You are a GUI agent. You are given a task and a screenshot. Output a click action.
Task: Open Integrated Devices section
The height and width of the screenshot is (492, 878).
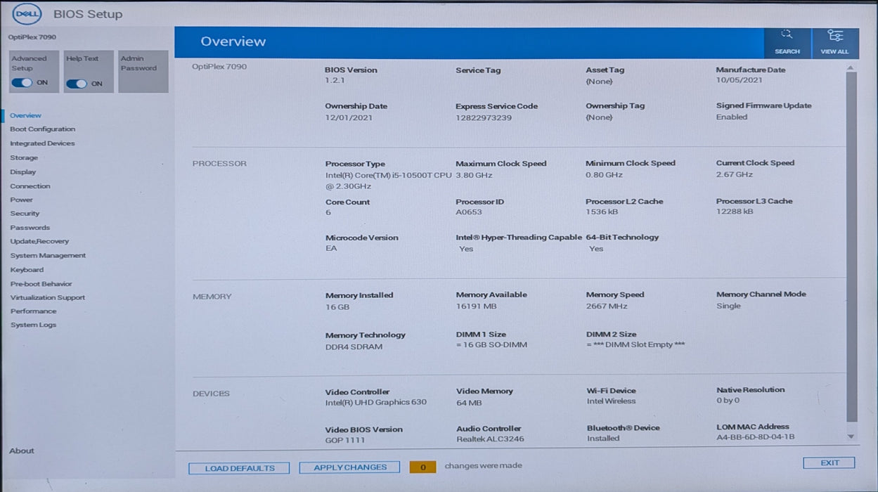(x=42, y=143)
